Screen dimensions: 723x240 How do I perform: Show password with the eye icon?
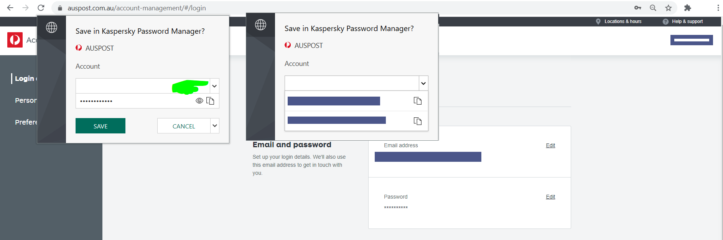[x=199, y=101]
